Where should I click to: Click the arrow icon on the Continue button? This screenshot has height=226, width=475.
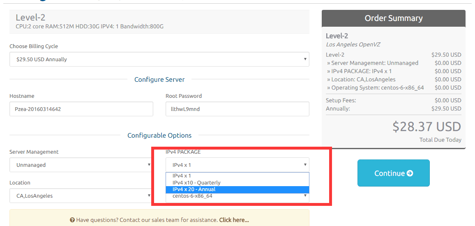click(x=410, y=173)
